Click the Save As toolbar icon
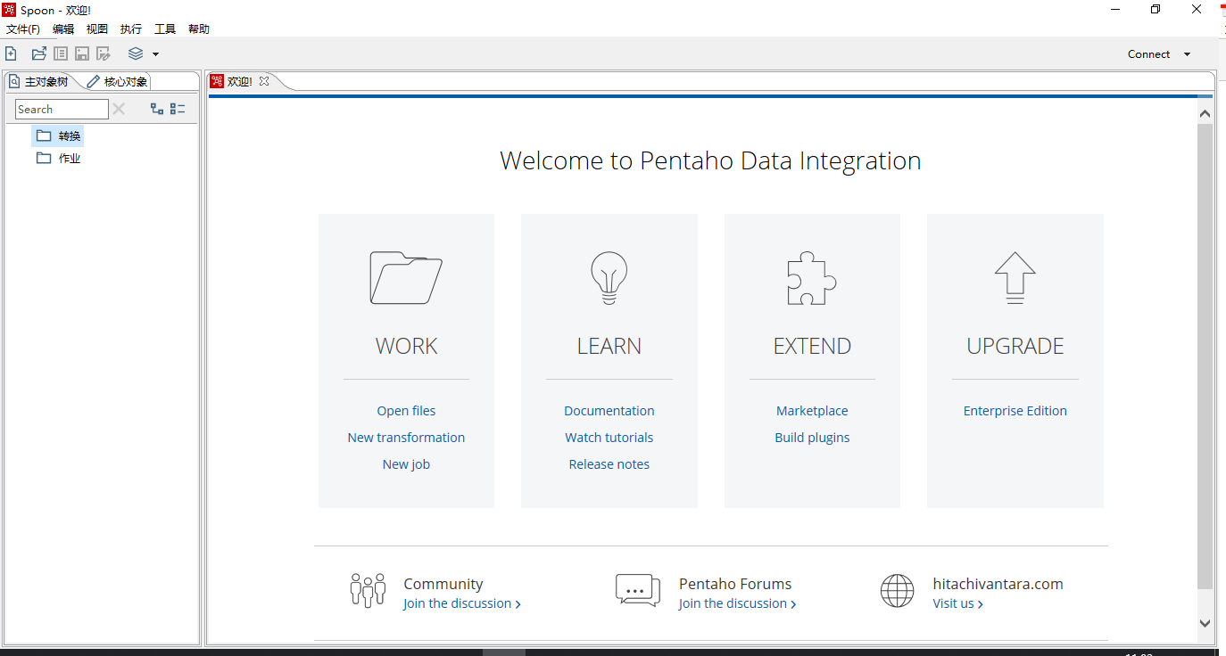The image size is (1226, 656). tap(104, 53)
